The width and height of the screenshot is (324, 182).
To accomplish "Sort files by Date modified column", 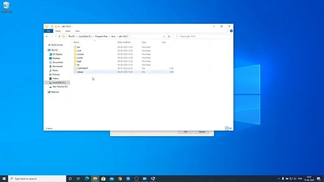I will click(124, 42).
